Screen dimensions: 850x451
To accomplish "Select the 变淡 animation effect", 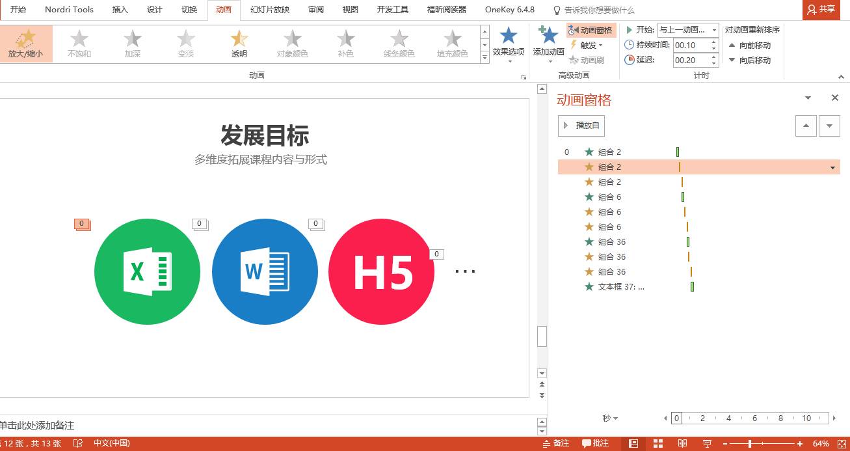I will coord(186,44).
